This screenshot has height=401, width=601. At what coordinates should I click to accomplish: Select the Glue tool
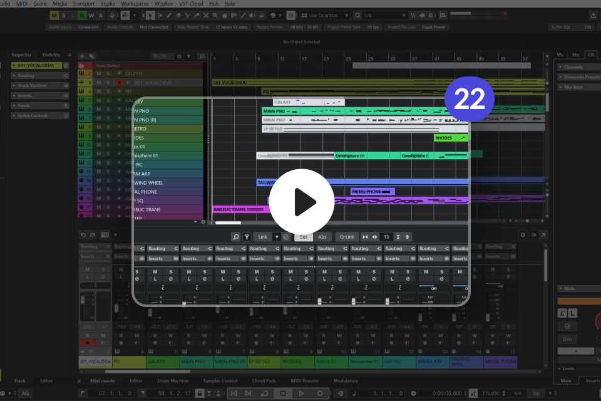(197, 15)
